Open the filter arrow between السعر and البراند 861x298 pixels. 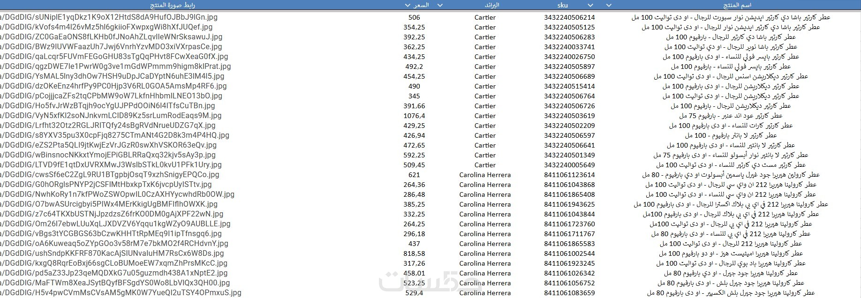(440, 5)
